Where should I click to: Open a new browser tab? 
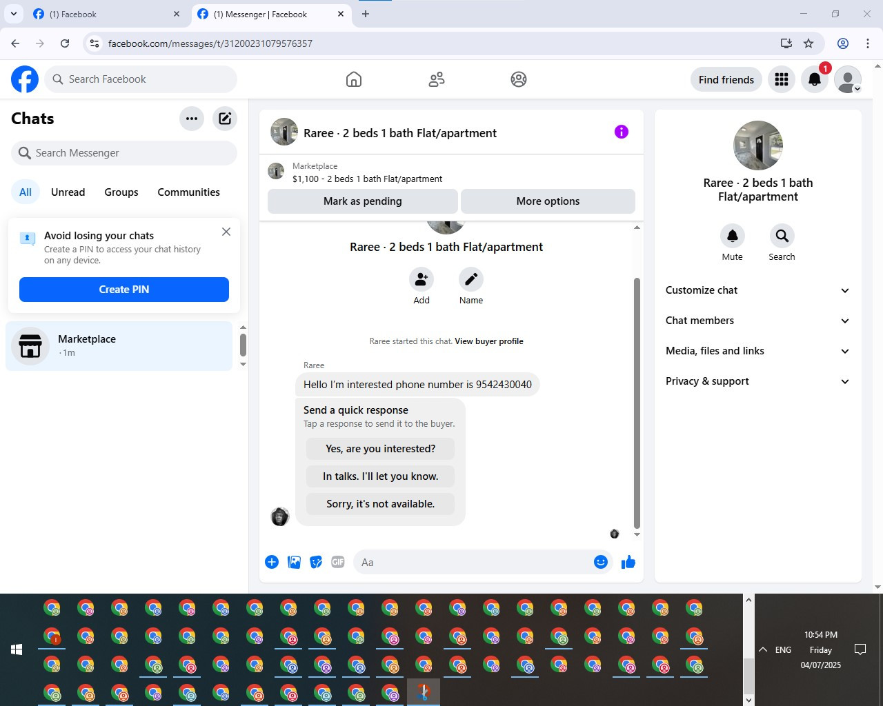pos(366,14)
